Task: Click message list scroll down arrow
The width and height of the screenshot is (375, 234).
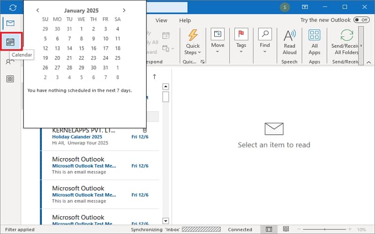Action: (165, 220)
